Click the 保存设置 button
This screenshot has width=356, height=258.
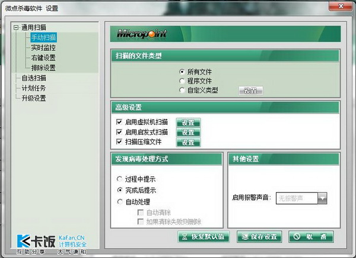coord(259,237)
